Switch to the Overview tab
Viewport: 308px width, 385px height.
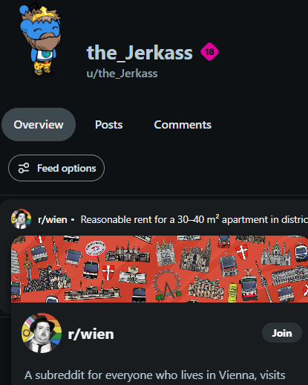tap(39, 124)
